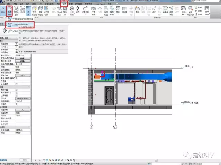Collapse the 标识数据 properties group

[29, 107]
